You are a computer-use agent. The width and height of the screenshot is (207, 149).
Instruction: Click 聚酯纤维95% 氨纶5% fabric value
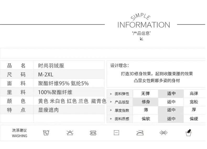pos(63,84)
